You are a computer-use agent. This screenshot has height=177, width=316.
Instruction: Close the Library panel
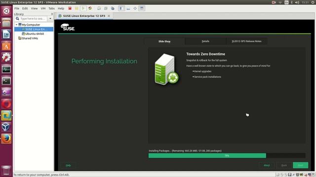pyautogui.click(x=52, y=14)
